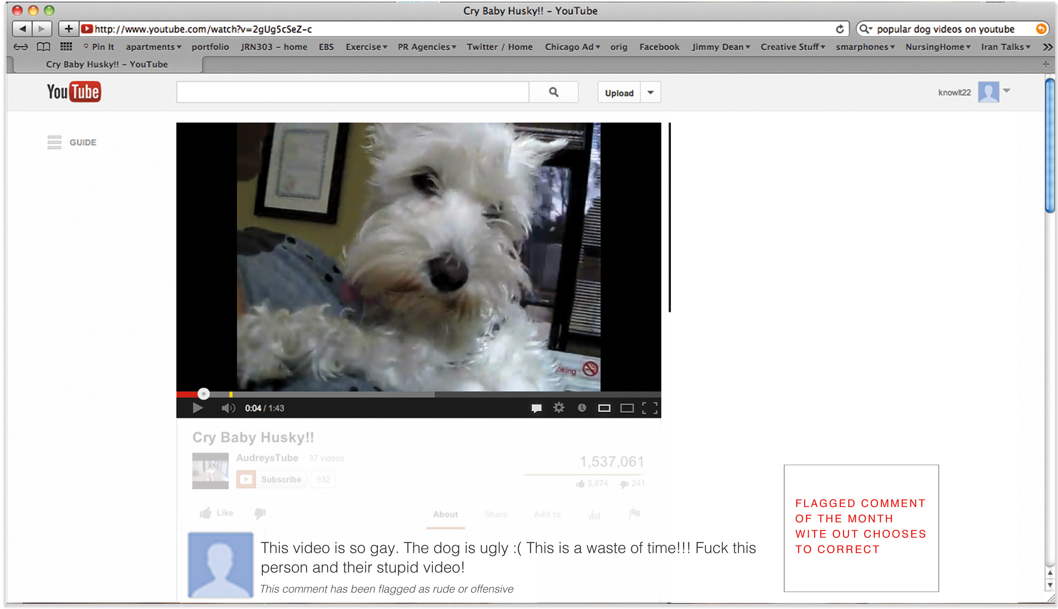The height and width of the screenshot is (609, 1058).
Task: Open the video player settings gear
Action: click(x=559, y=408)
